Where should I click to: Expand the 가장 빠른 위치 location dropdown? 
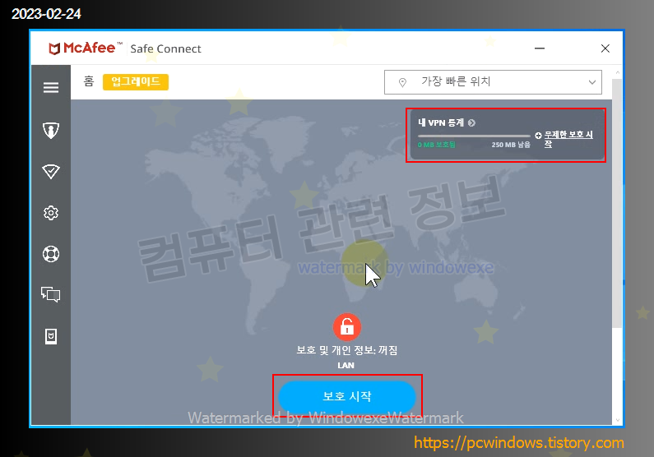[493, 82]
